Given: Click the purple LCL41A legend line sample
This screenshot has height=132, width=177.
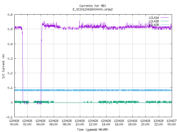Looking at the screenshot, I should pyautogui.click(x=165, y=18).
